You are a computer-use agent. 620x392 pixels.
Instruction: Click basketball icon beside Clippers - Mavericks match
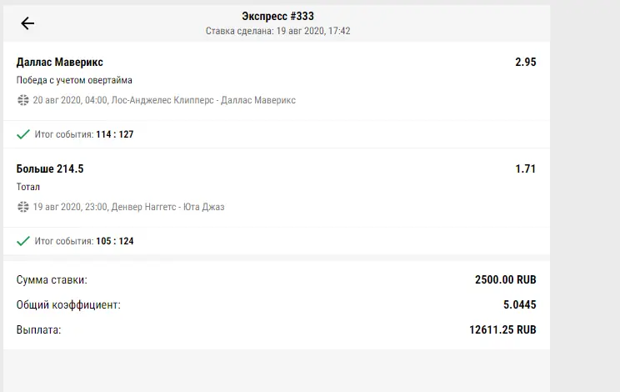pos(23,100)
